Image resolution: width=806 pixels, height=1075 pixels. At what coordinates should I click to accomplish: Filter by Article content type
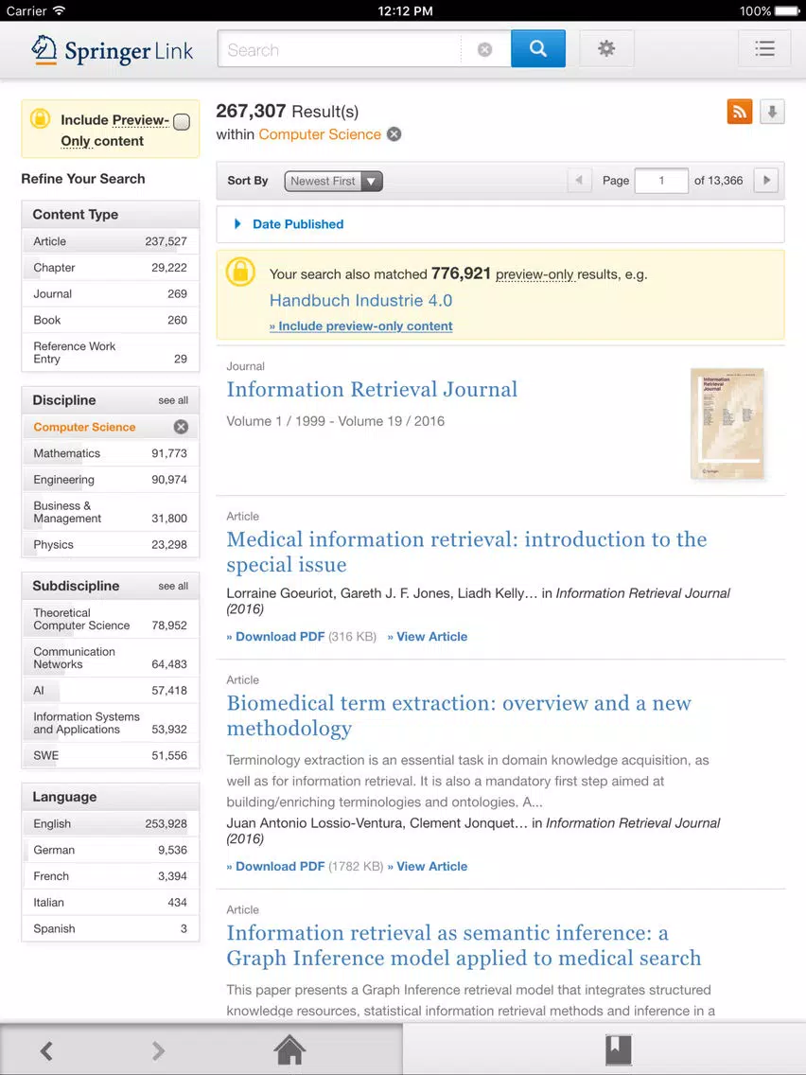(111, 241)
